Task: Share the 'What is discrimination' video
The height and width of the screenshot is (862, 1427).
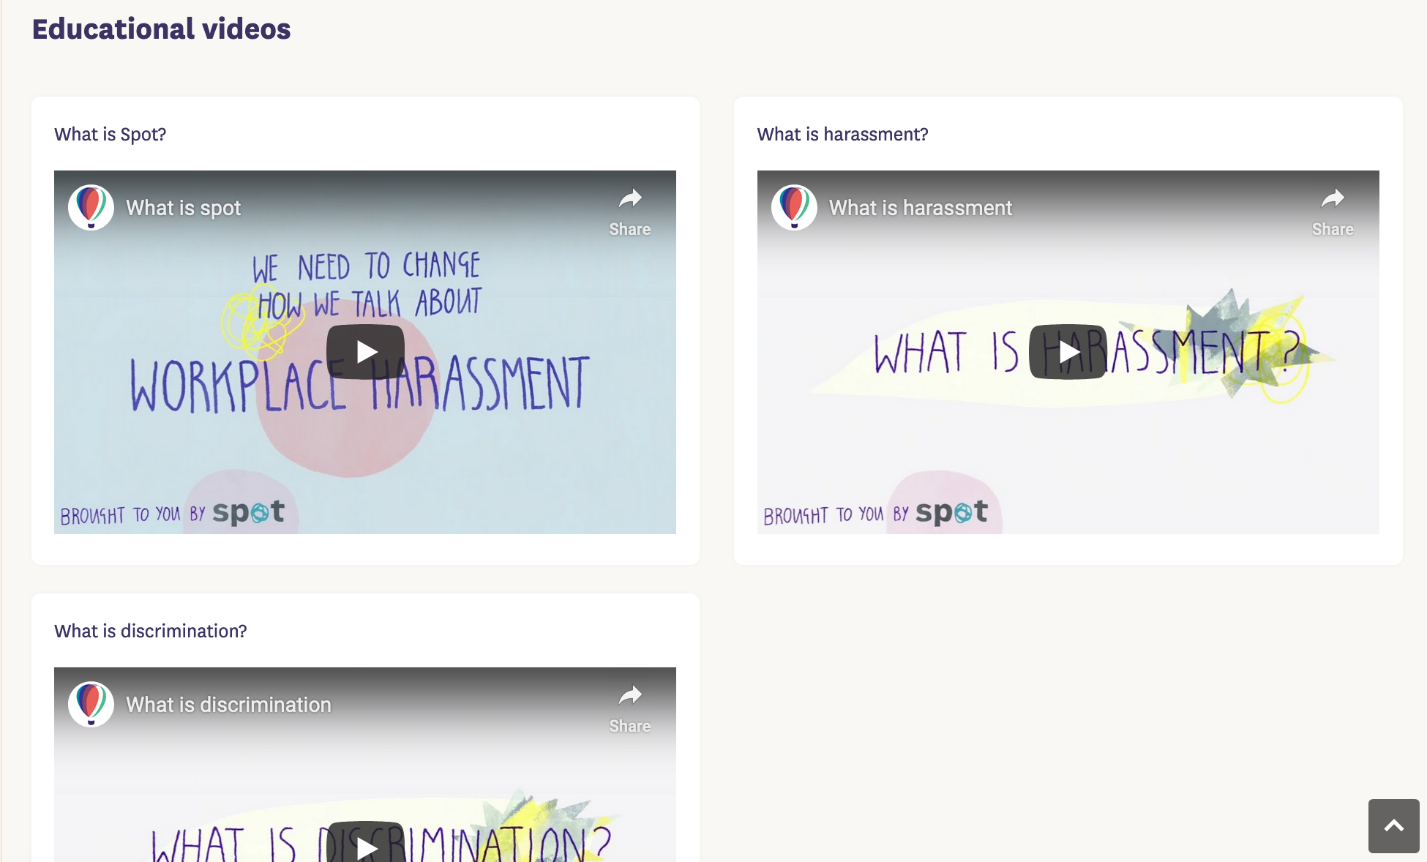Action: [x=629, y=709]
